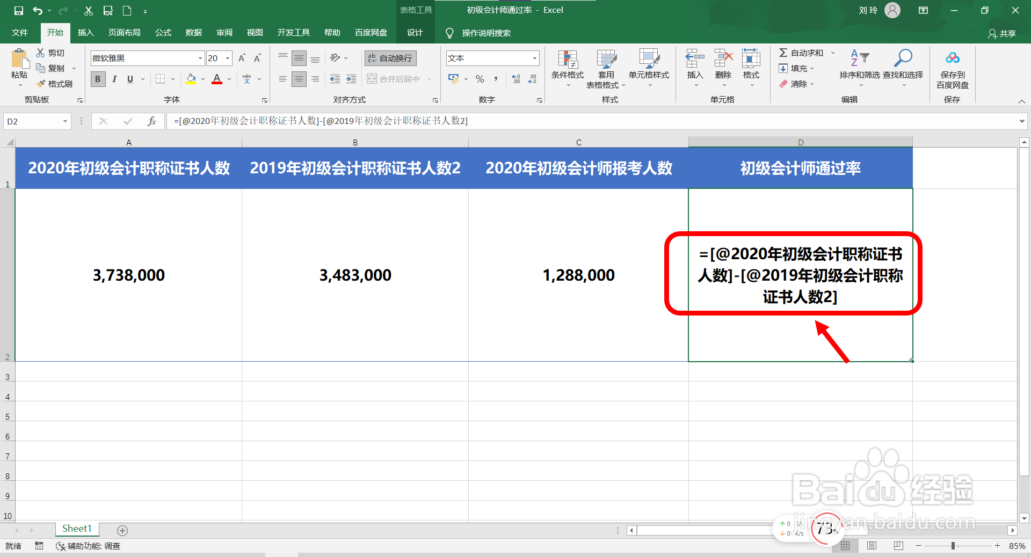Click the Percent Style icon
This screenshot has width=1031, height=557.
pyautogui.click(x=480, y=79)
